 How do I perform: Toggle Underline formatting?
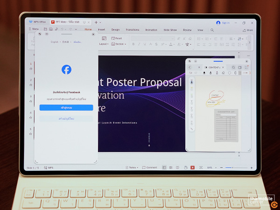click(x=145, y=44)
